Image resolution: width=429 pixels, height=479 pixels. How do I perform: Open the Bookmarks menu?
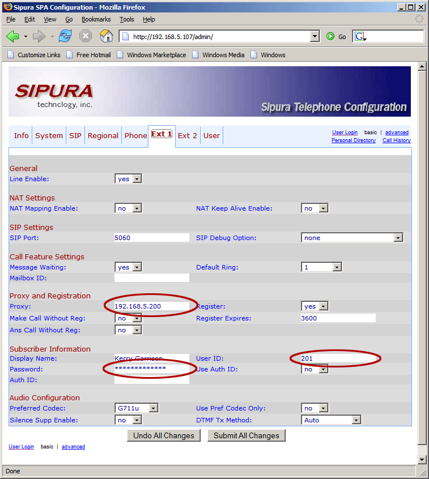coord(96,19)
